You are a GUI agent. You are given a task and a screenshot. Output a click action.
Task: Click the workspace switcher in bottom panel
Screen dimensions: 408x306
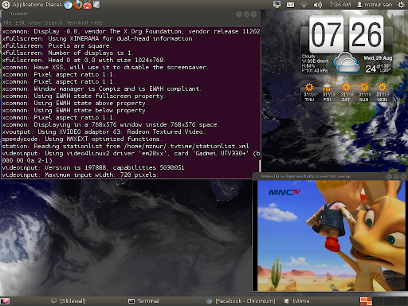[x=383, y=301]
